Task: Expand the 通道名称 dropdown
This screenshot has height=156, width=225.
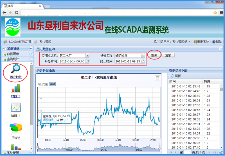Action: 143,55
